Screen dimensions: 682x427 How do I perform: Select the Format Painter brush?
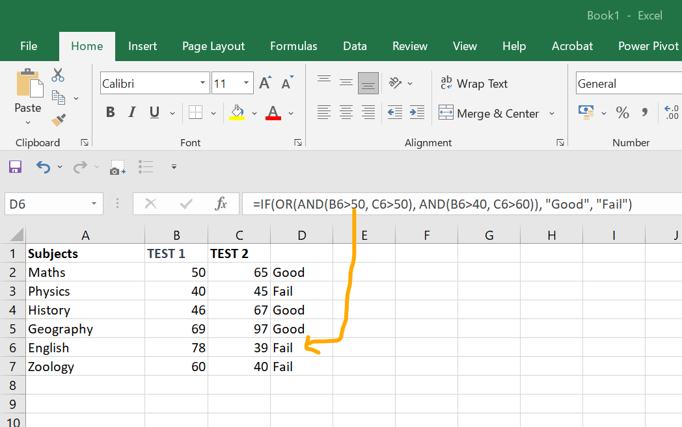(59, 120)
